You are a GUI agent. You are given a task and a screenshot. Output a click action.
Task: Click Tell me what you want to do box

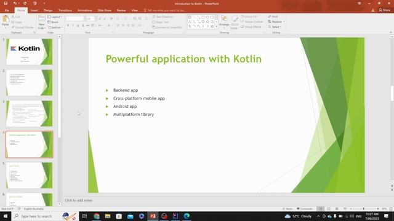pyautogui.click(x=164, y=10)
